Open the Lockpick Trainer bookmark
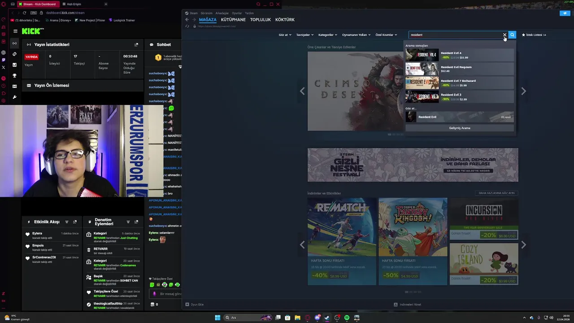574x323 pixels. click(x=122, y=20)
